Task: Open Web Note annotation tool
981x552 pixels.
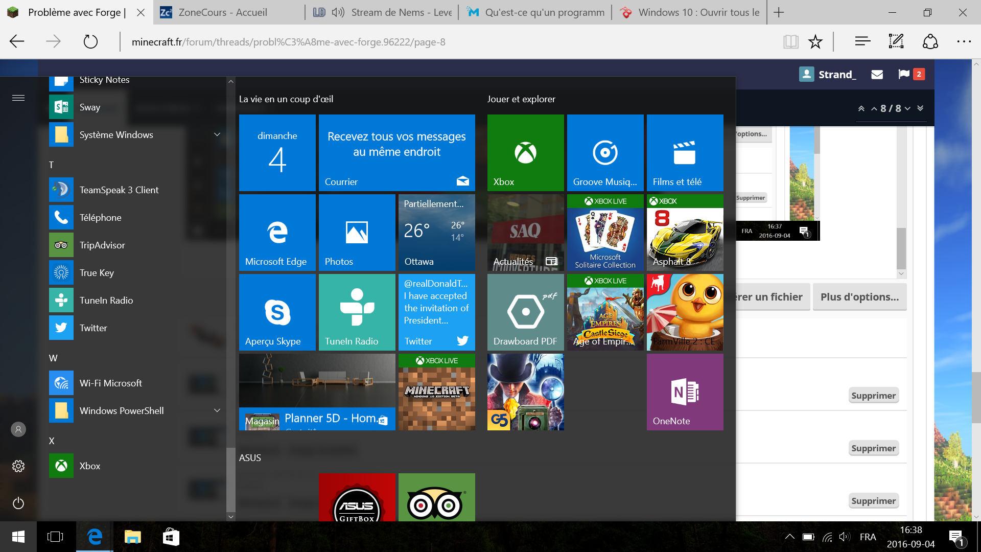Action: tap(896, 42)
